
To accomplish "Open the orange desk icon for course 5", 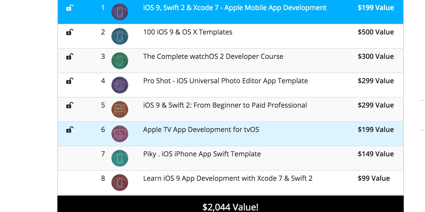I will 120,109.
